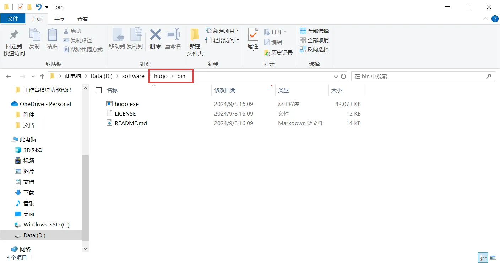The width and height of the screenshot is (500, 263).
Task: Click 历史记录 in the ribbon
Action: (278, 53)
